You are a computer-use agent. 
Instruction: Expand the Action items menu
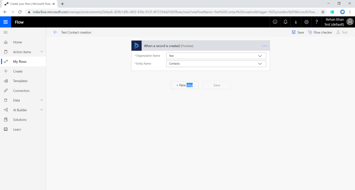point(42,52)
